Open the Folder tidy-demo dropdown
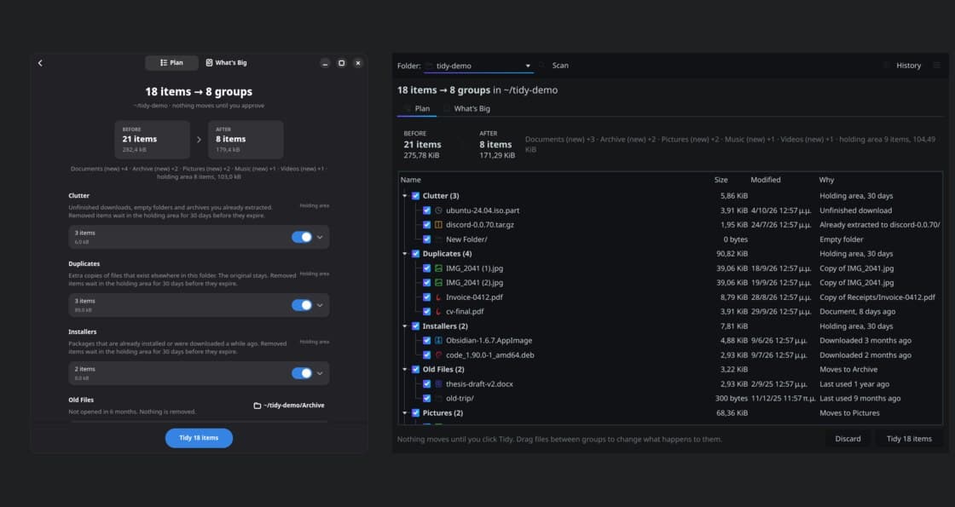Viewport: 955px width, 507px height. point(478,66)
